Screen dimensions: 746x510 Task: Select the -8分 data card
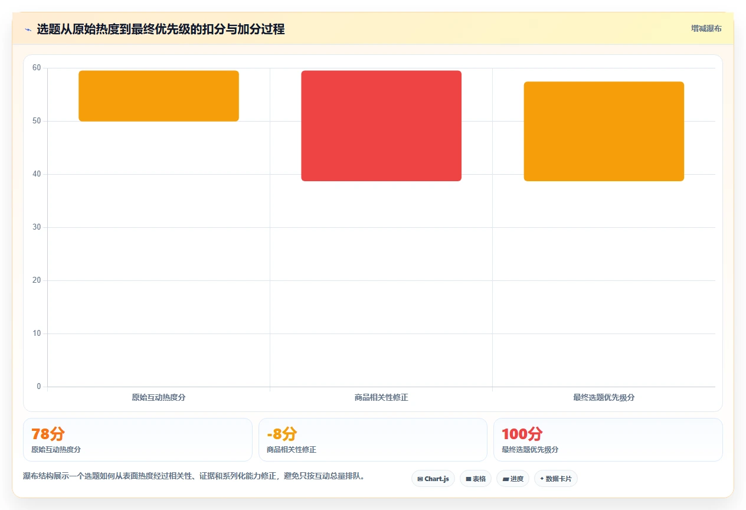coord(373,440)
